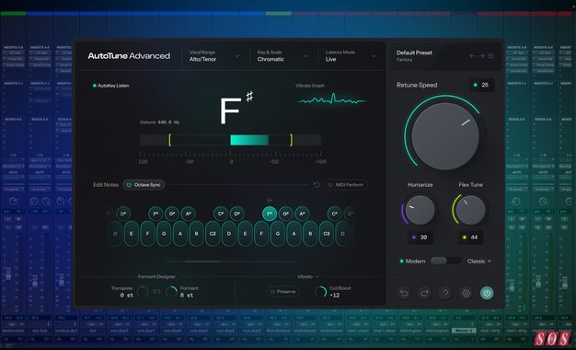Go to the next preset with right arrow
The image size is (576, 350).
click(481, 56)
